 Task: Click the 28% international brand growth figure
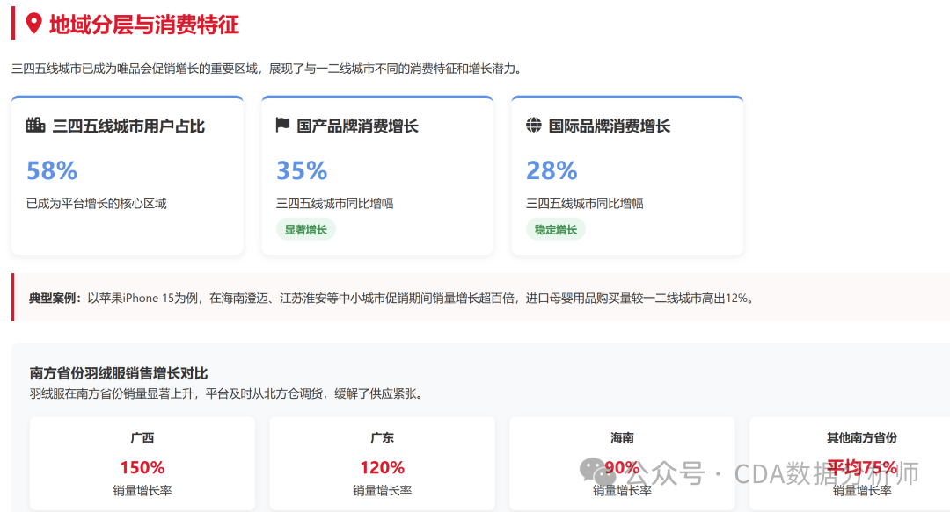pyautogui.click(x=552, y=170)
